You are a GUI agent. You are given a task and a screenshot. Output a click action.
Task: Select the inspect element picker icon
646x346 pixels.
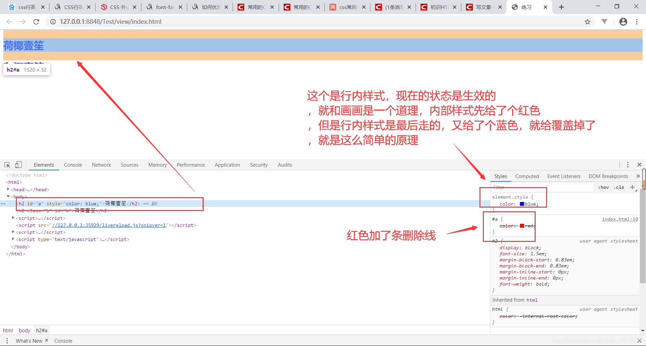pyautogui.click(x=7, y=165)
